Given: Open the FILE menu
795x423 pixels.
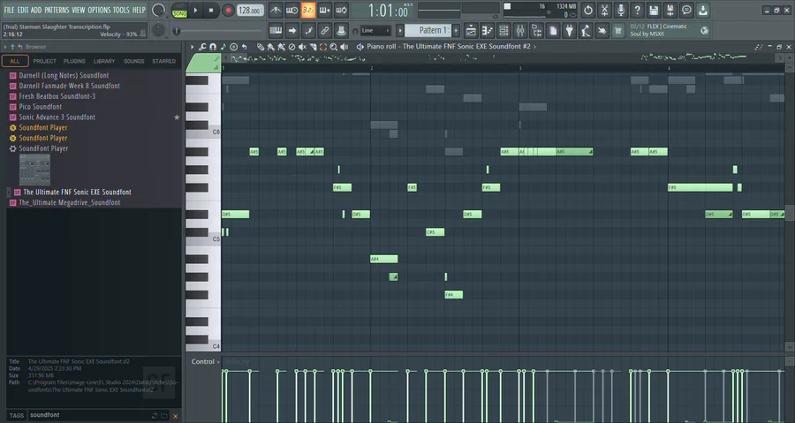Looking at the screenshot, I should click(x=9, y=10).
